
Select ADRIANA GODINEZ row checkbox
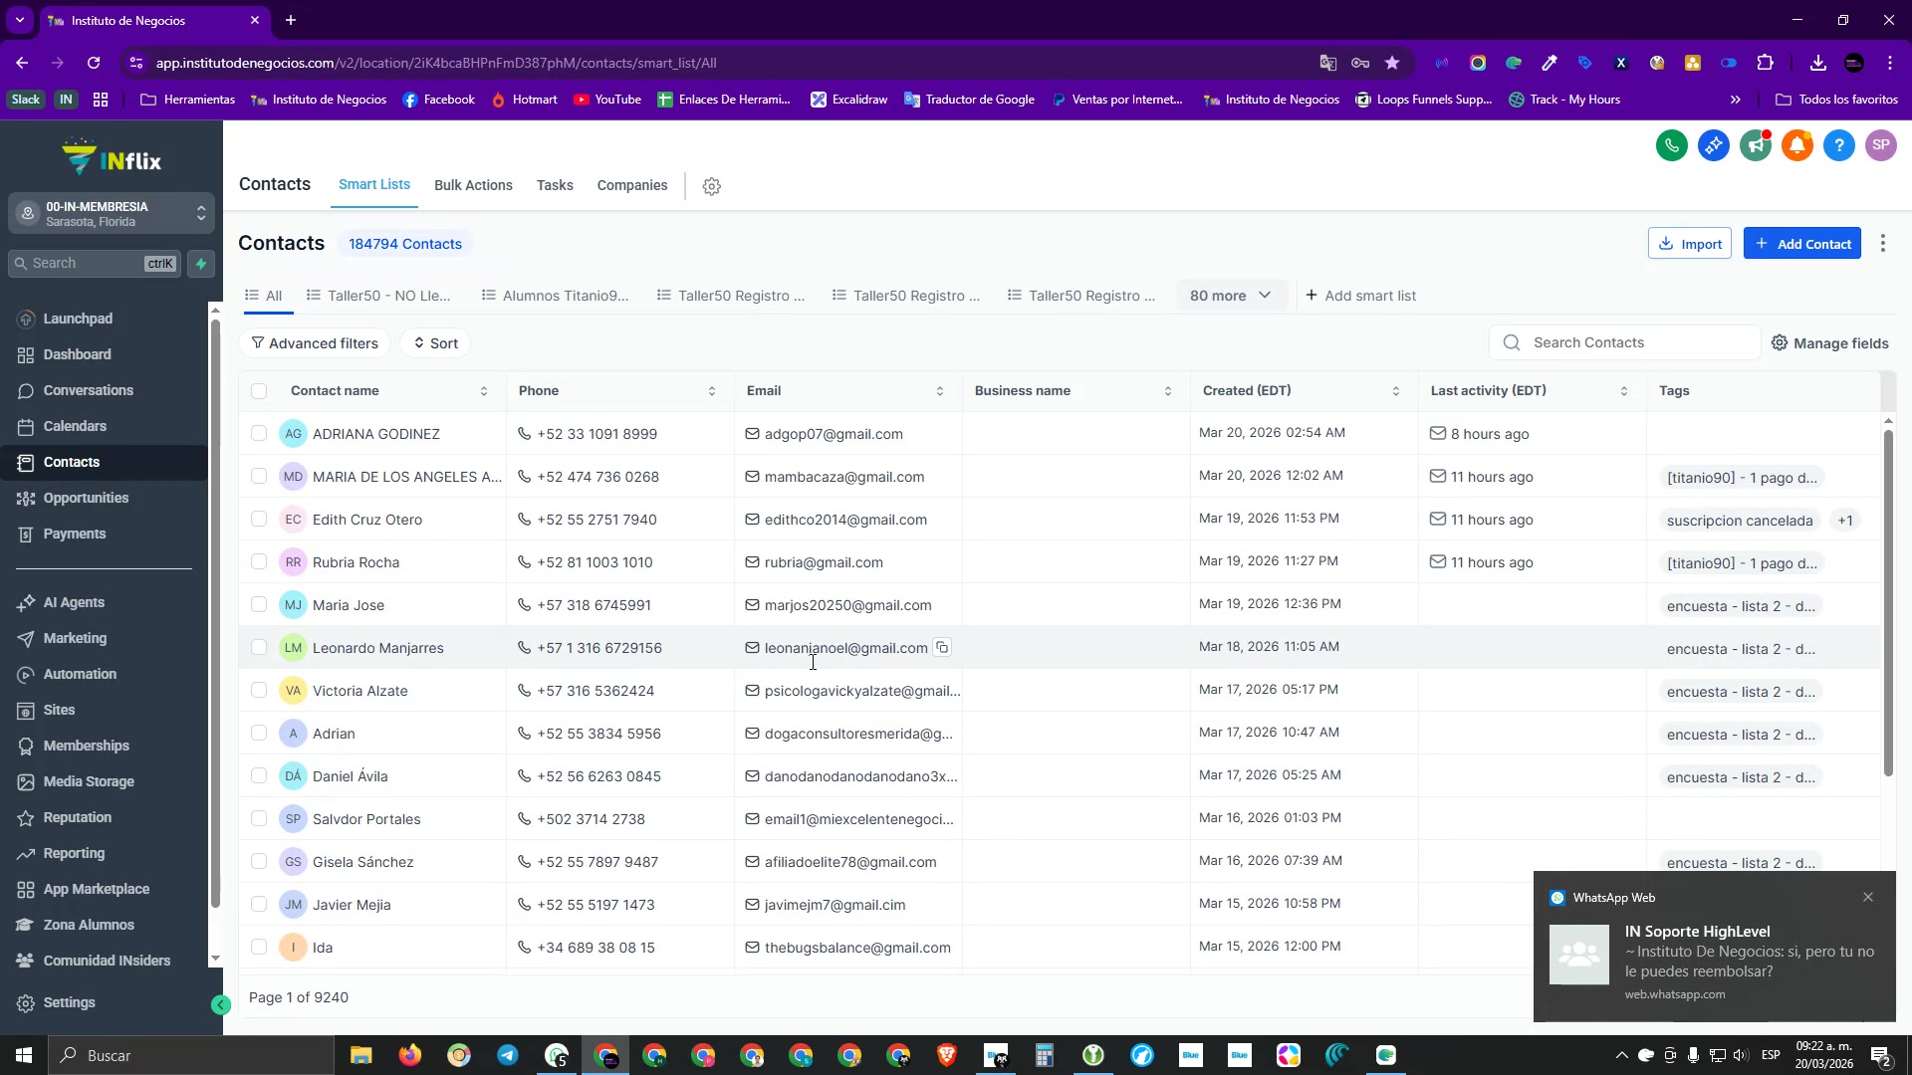[x=259, y=434]
